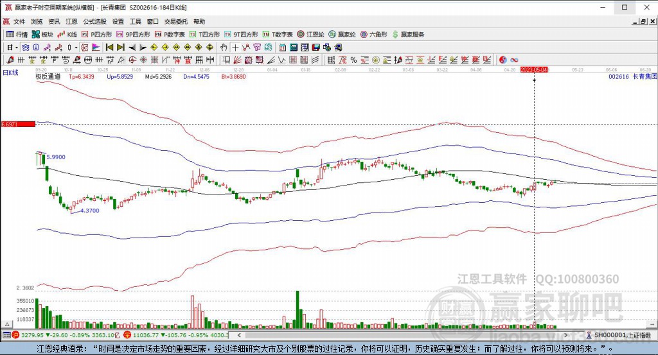Click the date marker 2023-05-04
Image resolution: width=658 pixels, height=355 pixels.
[x=534, y=69]
